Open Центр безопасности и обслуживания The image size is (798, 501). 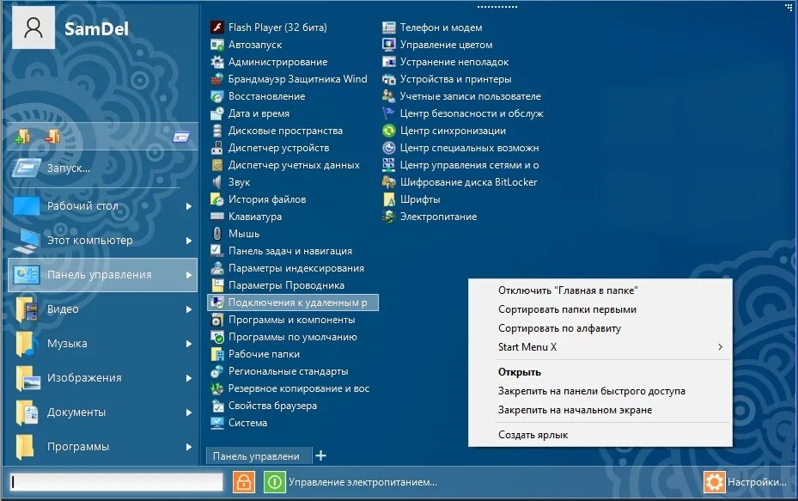tap(463, 113)
